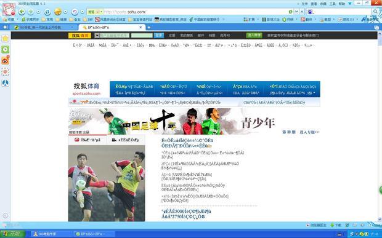The width and height of the screenshot is (382, 238).
Task: Click the blue Renren sidebar icon
Action: click(x=5, y=83)
